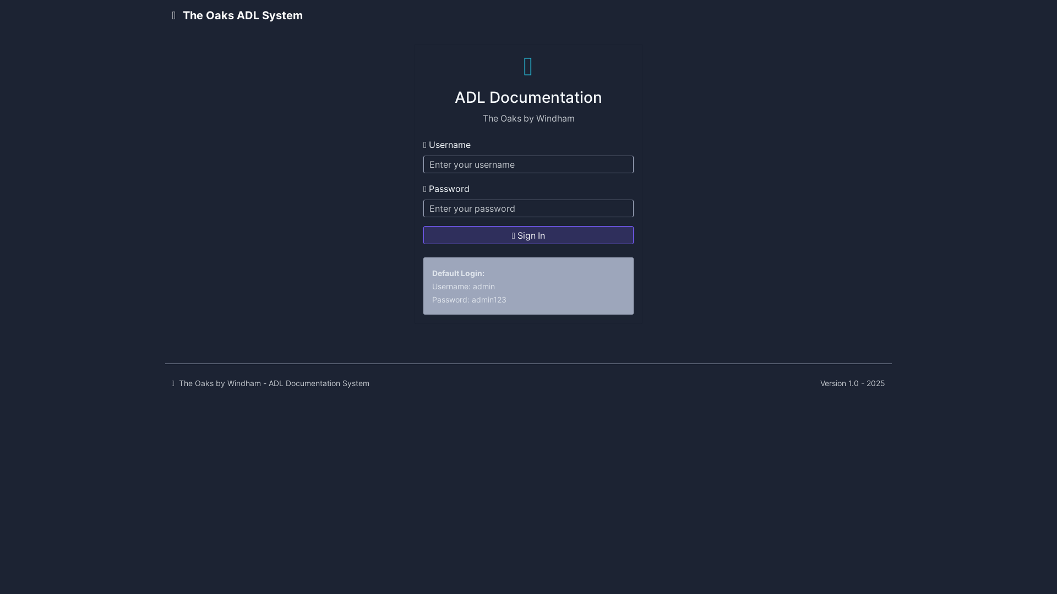Focus the Enter your password field
Viewport: 1057px width, 594px height.
click(528, 208)
